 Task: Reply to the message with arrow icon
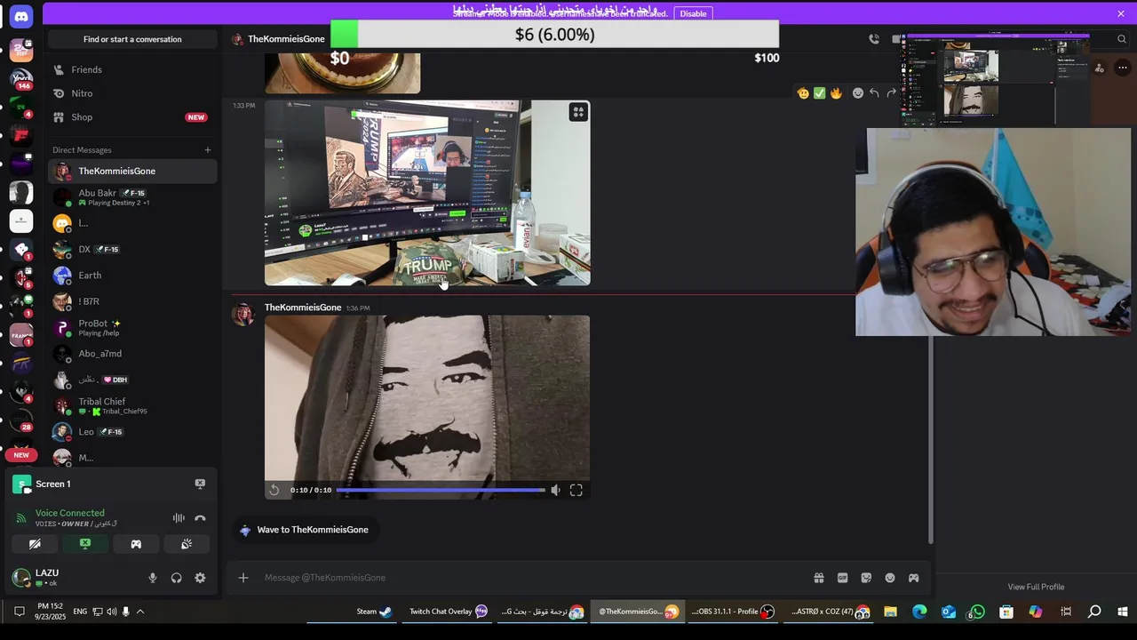(875, 93)
